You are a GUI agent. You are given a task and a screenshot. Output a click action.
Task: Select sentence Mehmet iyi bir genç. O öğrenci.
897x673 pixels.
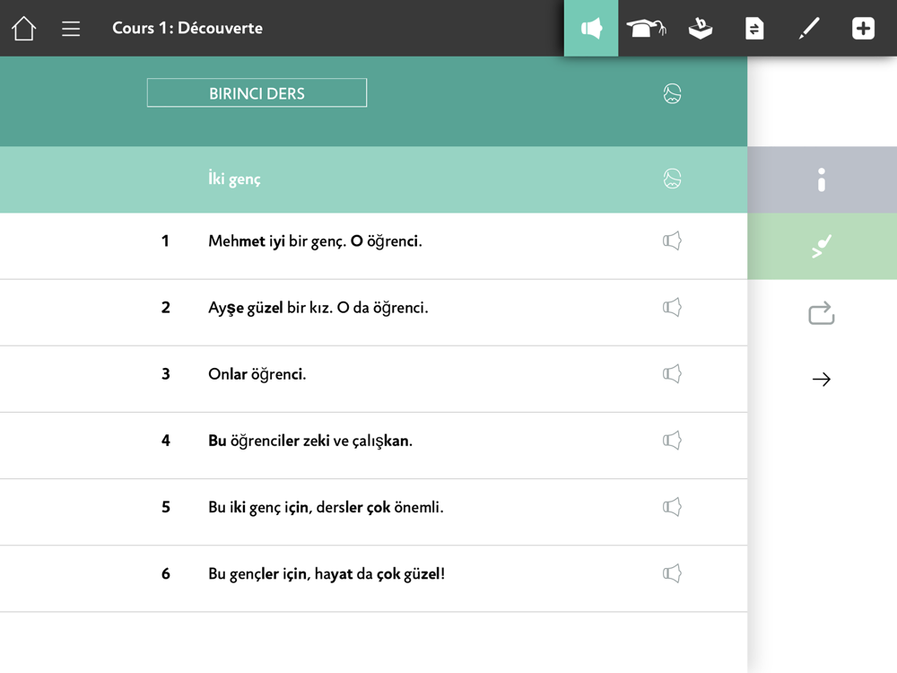[x=315, y=240]
